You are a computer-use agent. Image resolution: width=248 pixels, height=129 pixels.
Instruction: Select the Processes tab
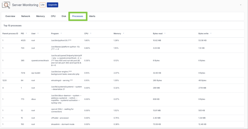click(78, 16)
